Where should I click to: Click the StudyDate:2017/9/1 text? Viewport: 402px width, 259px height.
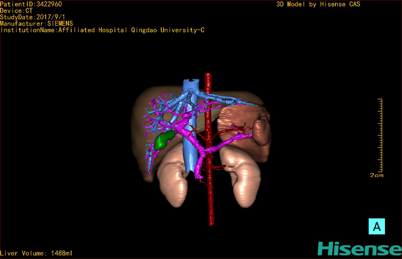point(33,17)
